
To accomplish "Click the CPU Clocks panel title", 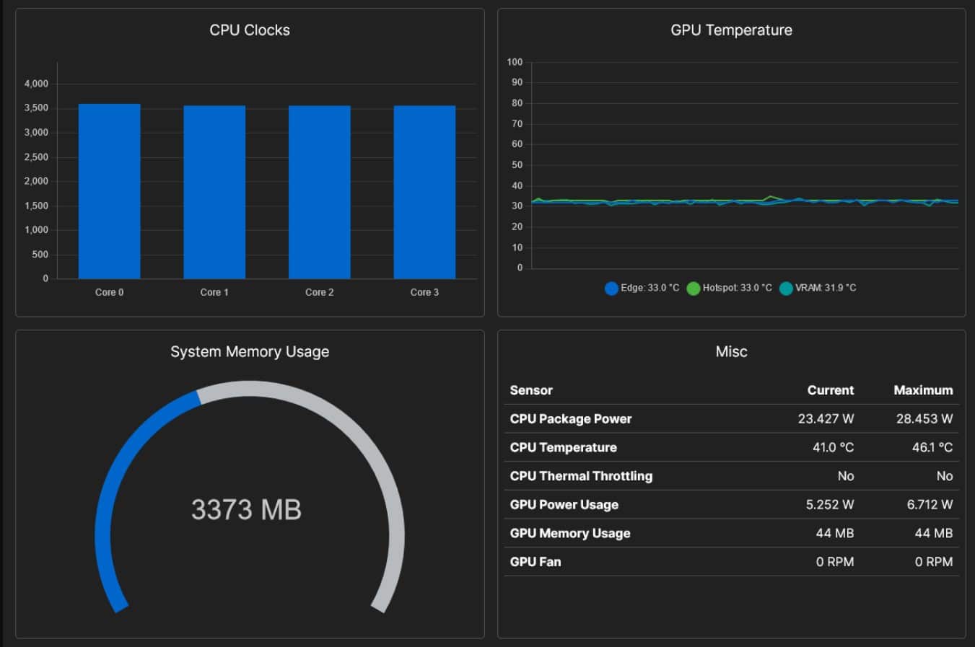I will point(249,30).
